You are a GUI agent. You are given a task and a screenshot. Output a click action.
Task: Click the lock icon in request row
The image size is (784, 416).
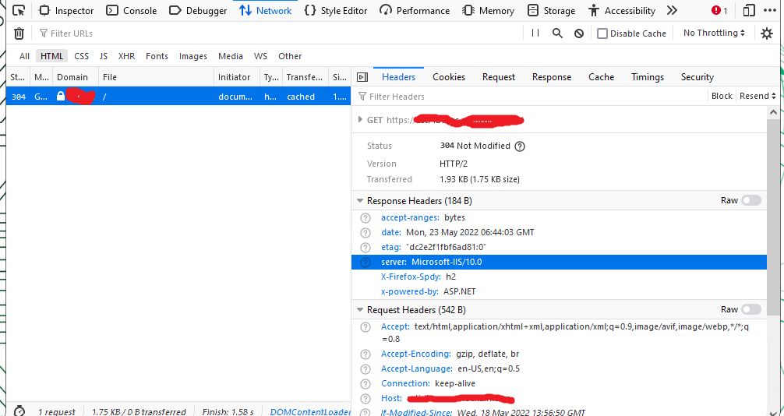click(61, 96)
